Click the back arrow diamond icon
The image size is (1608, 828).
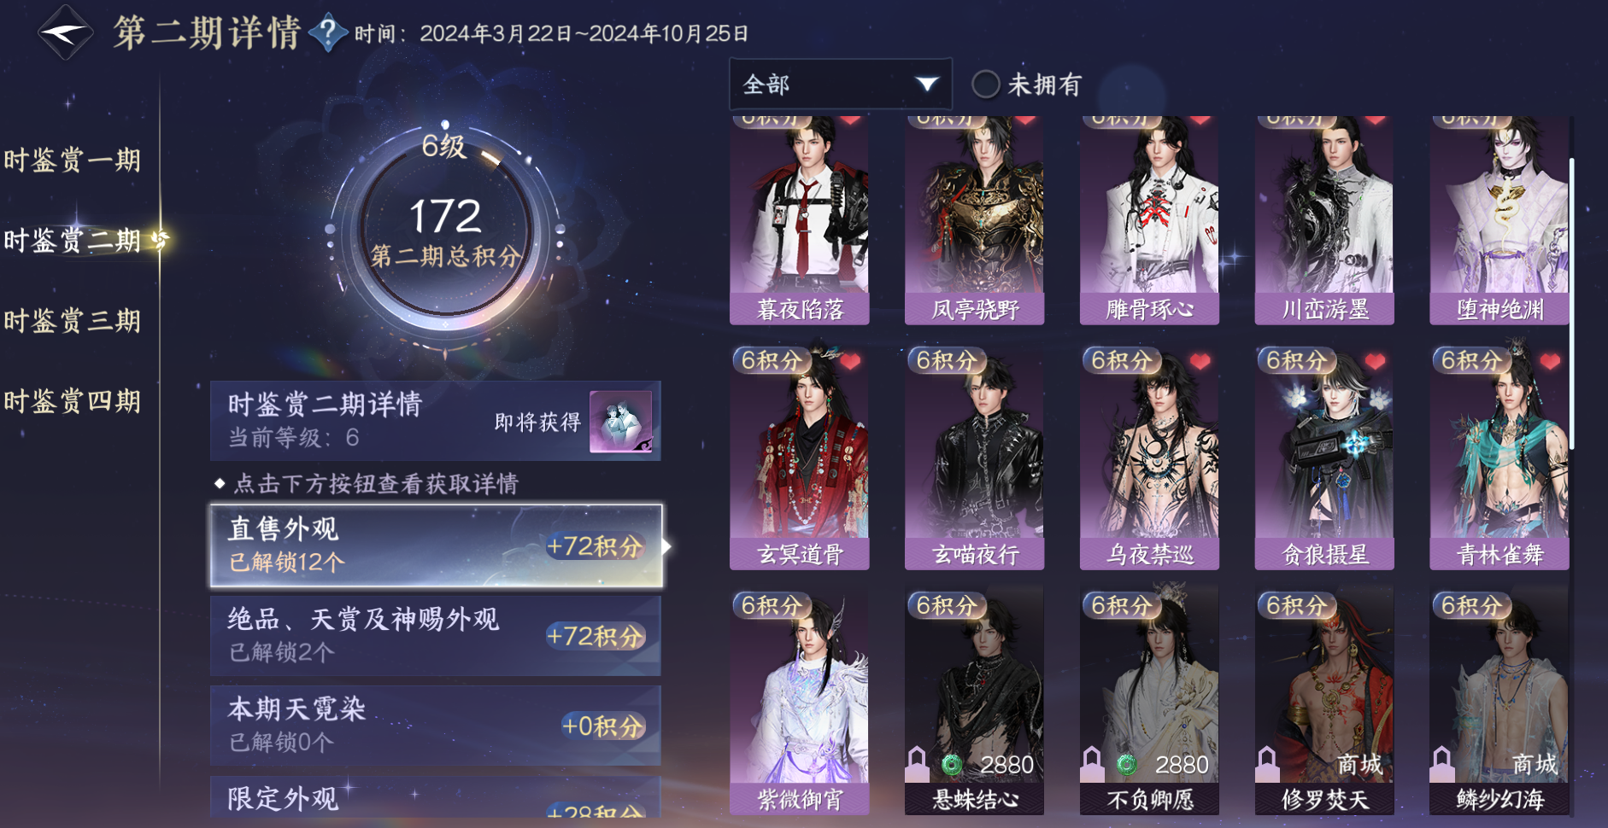click(x=65, y=32)
